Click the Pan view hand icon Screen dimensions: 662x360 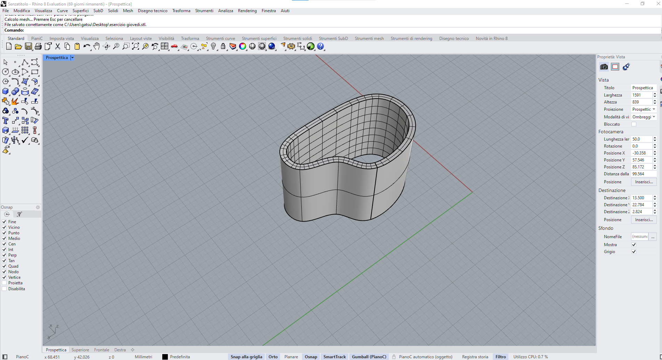click(96, 47)
